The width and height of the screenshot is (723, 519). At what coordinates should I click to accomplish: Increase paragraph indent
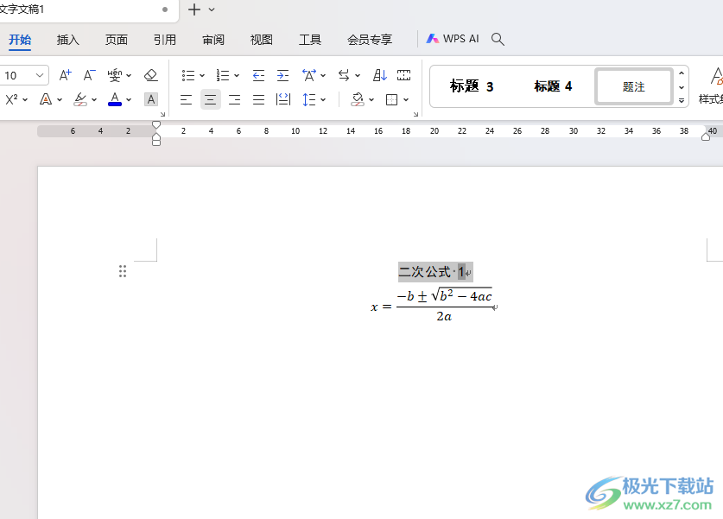[282, 75]
